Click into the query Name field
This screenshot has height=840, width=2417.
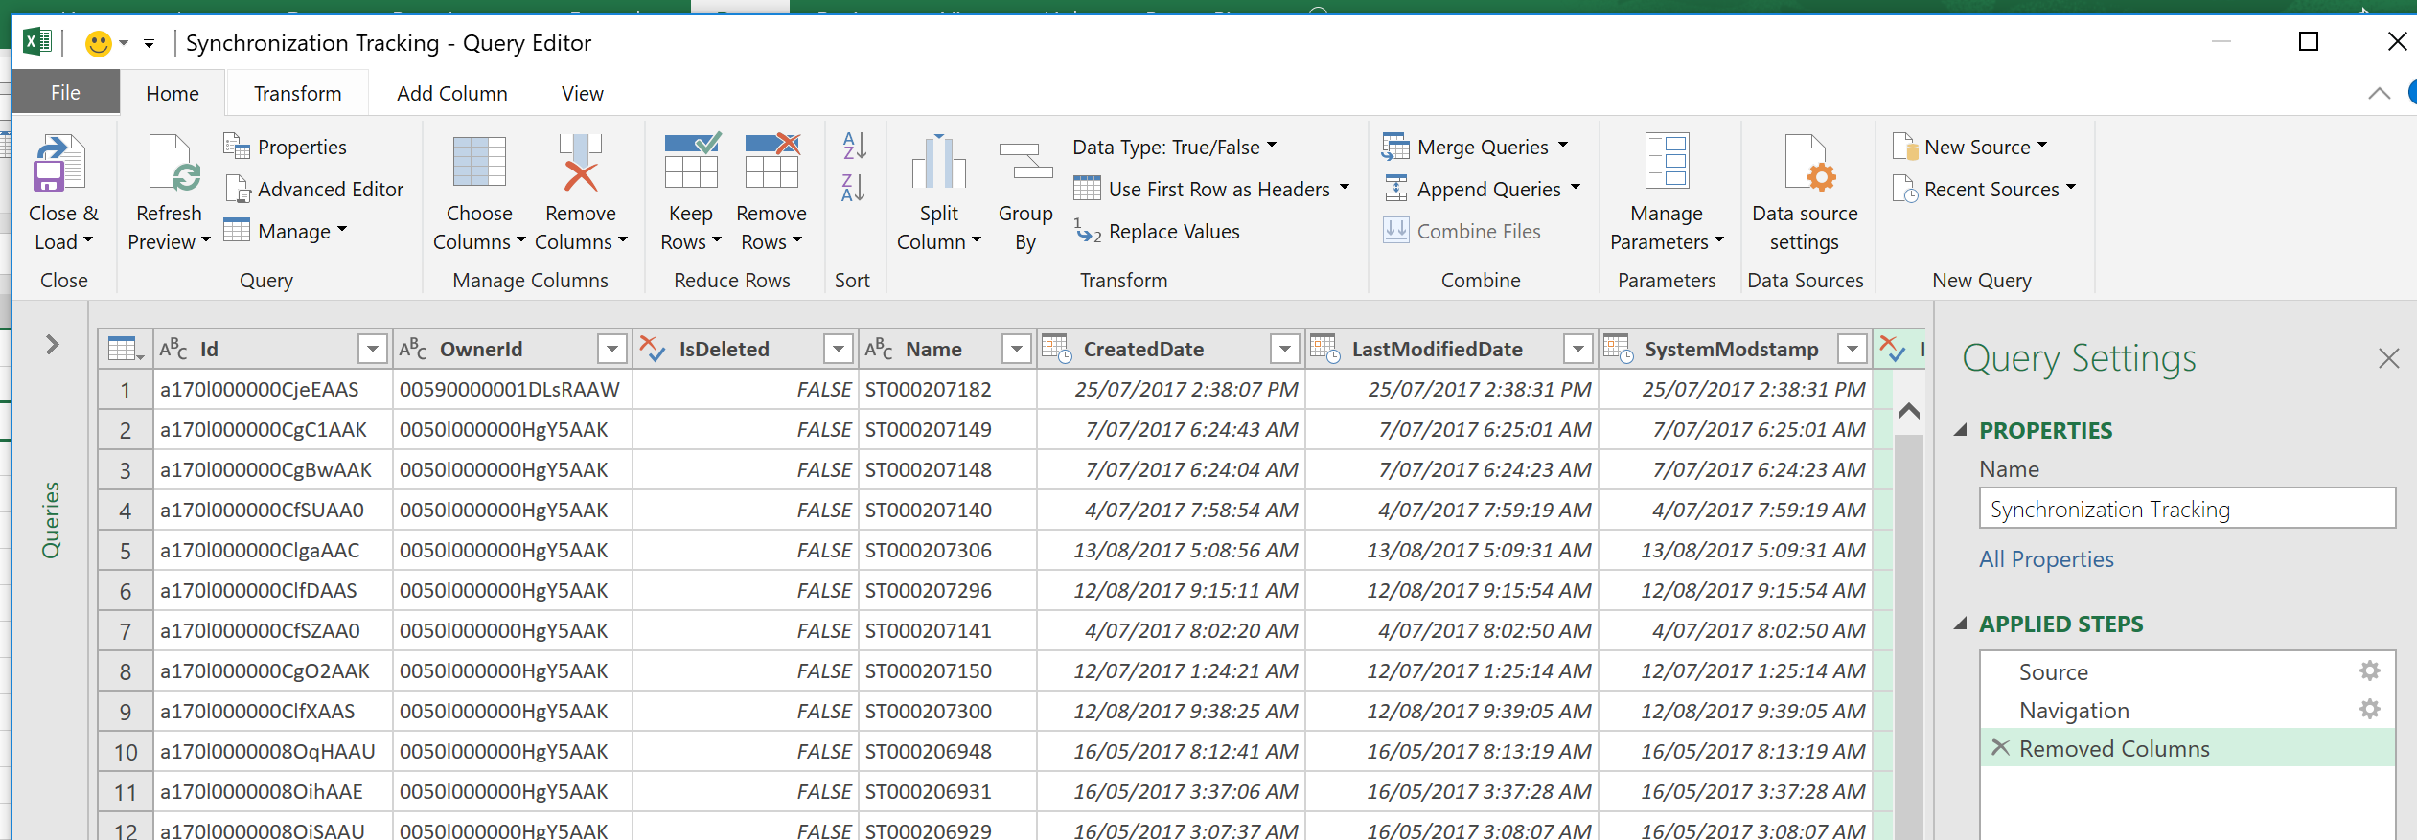2187,509
